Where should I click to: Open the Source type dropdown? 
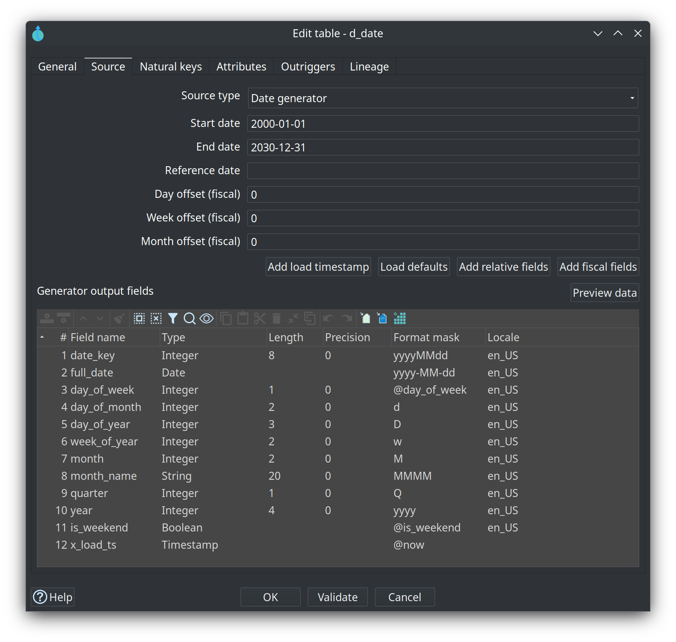click(443, 98)
